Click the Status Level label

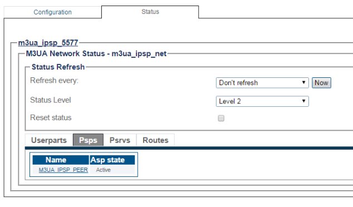(x=51, y=100)
